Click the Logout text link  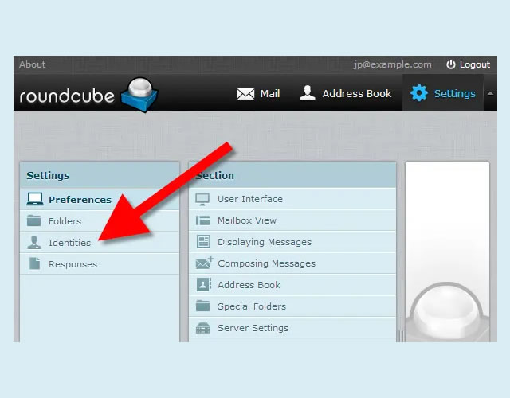pos(475,64)
